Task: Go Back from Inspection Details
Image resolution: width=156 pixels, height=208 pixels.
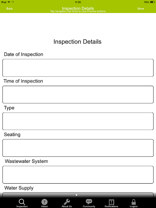Action: tap(9, 9)
